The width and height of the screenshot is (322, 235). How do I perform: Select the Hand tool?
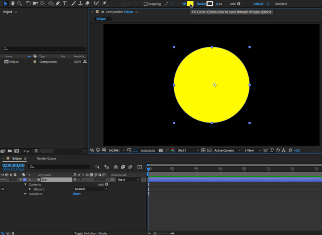click(x=12, y=4)
